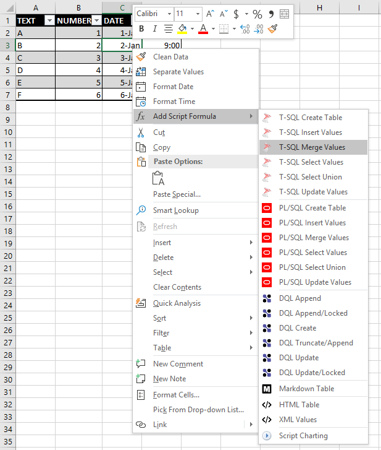This screenshot has width=381, height=450.
Task: Click Smart Lookup magnifier icon
Action: (141, 210)
